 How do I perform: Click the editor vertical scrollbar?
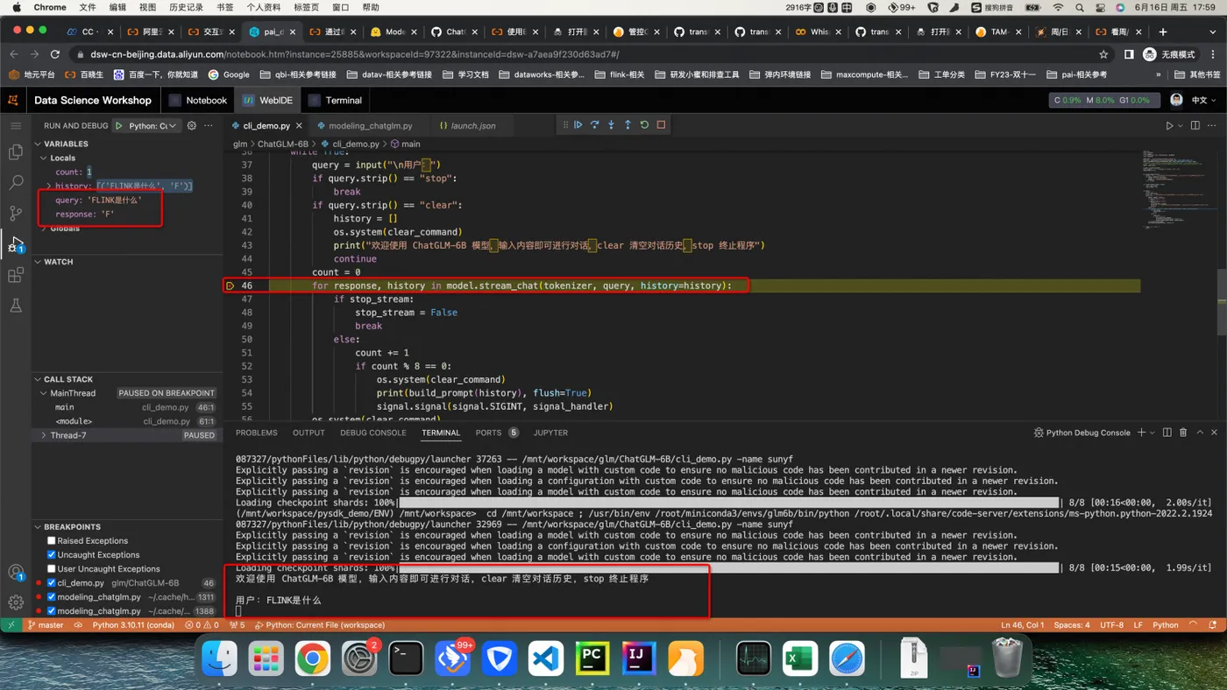coord(1223,302)
